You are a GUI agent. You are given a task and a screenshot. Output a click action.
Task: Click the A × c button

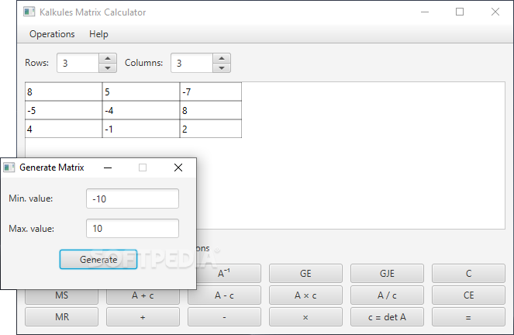click(305, 295)
